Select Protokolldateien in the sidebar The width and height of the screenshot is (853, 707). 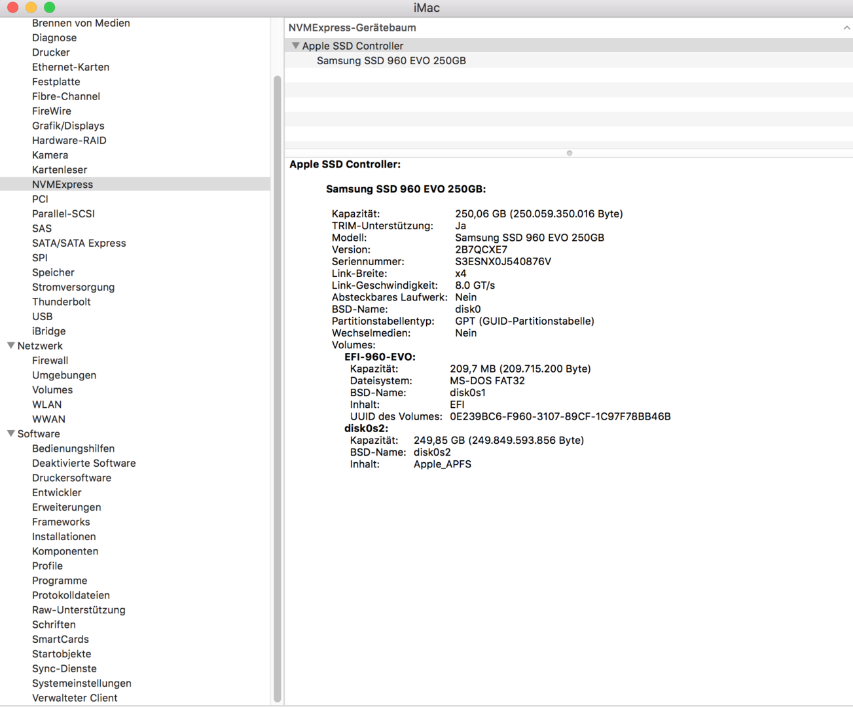coord(71,595)
